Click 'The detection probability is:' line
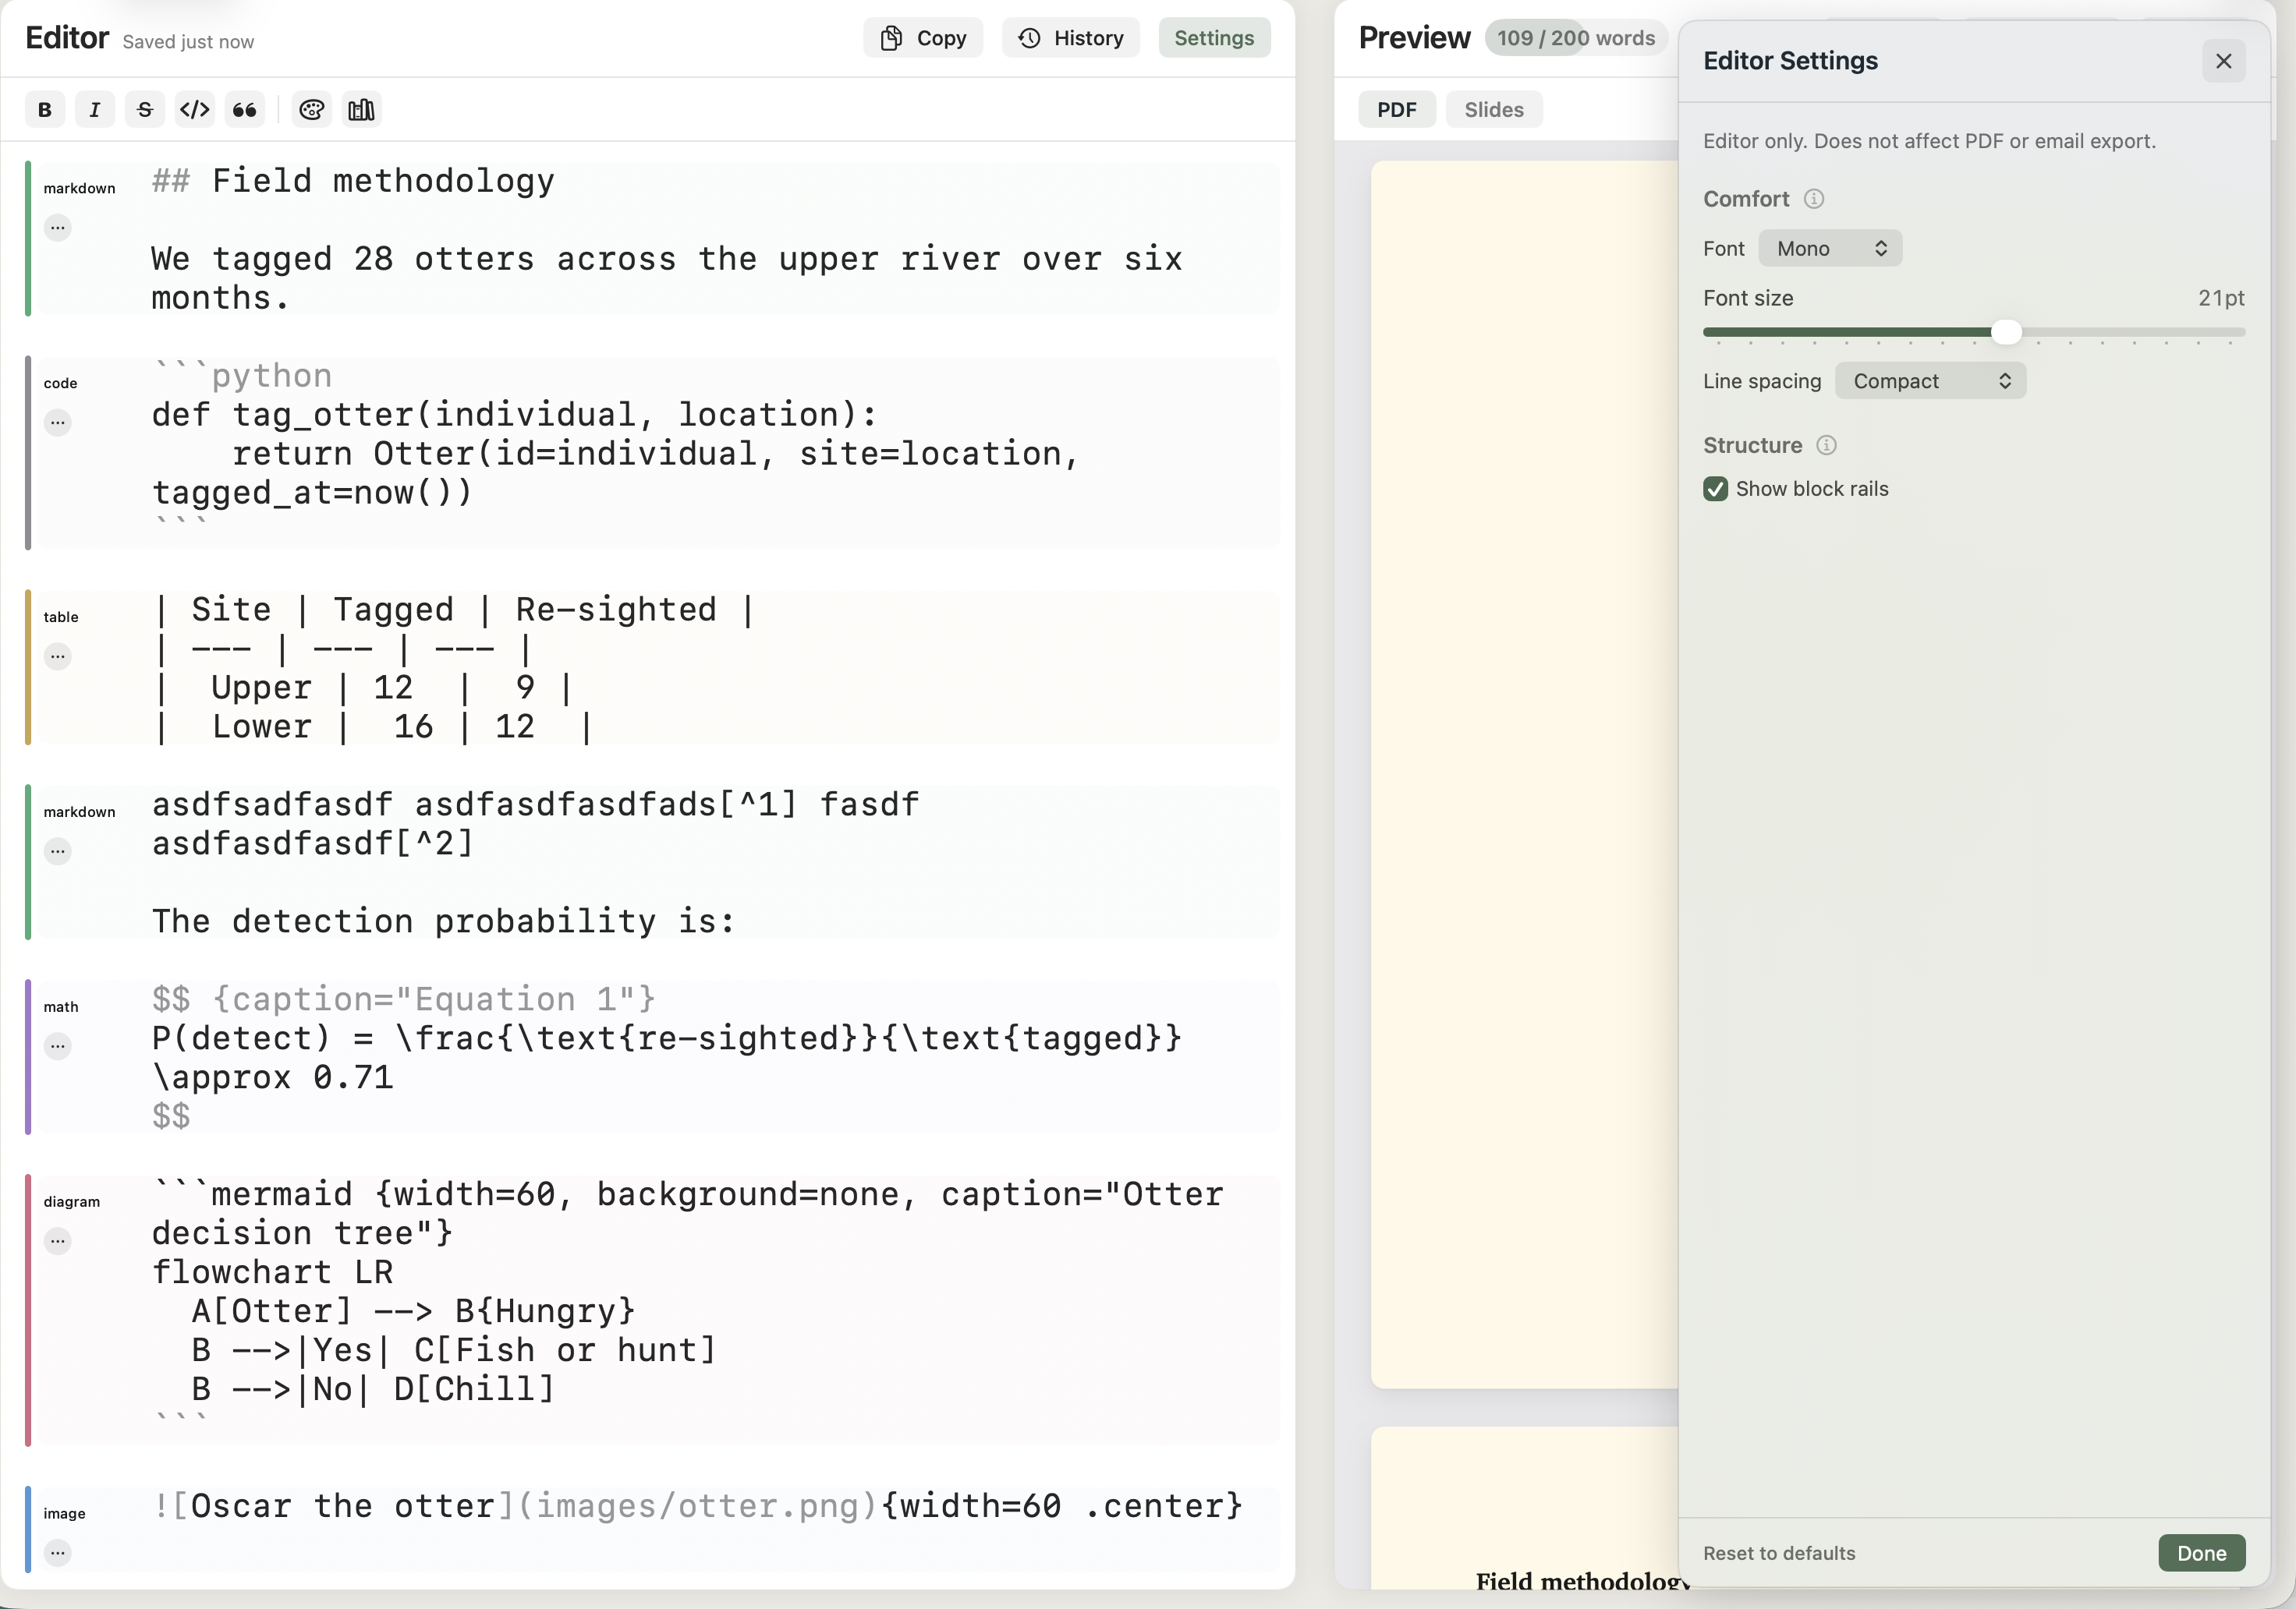The height and width of the screenshot is (1609, 2296). [x=443, y=921]
